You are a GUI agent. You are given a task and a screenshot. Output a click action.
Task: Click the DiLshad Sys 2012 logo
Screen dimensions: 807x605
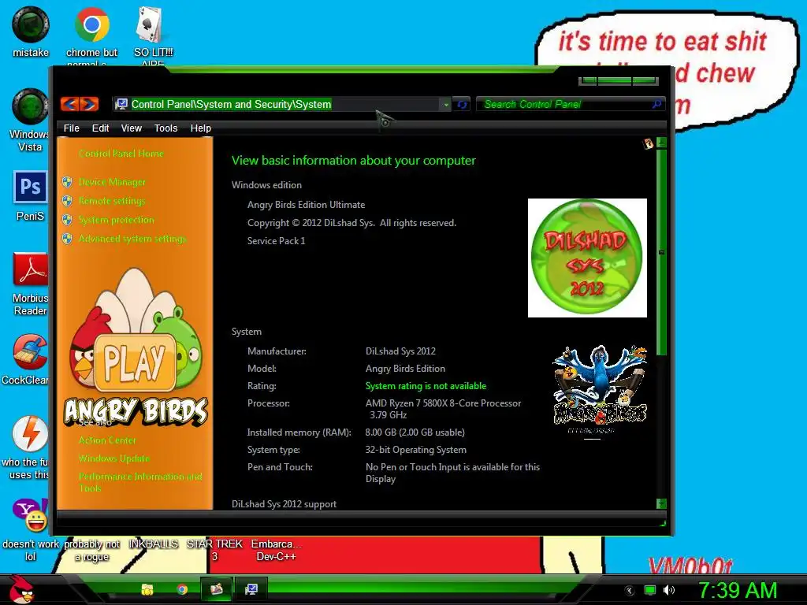587,258
